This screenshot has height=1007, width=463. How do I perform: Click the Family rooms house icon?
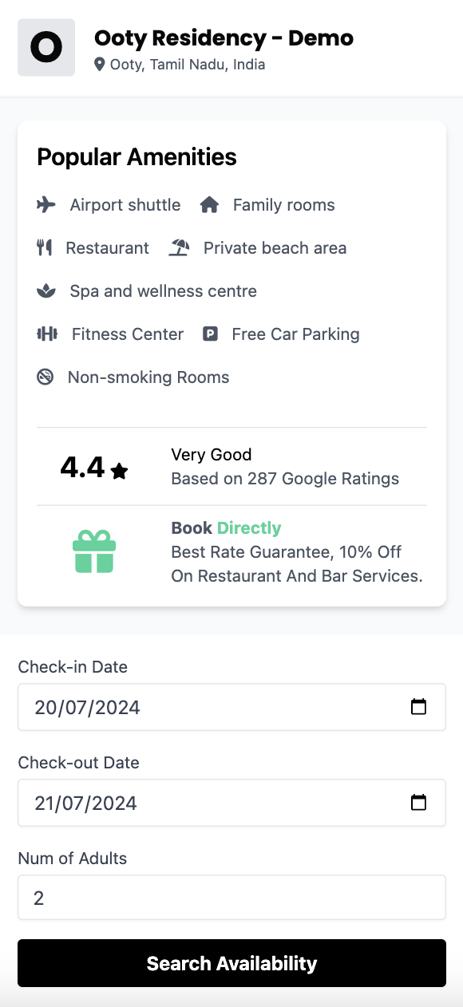click(209, 205)
